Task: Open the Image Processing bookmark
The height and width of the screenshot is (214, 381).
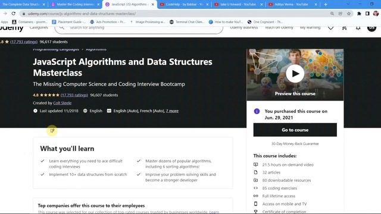Action: tap(148, 22)
